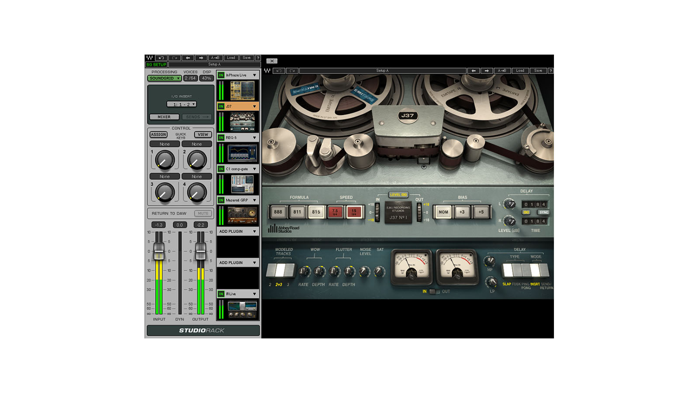
Task: Click the delay R level knob
Action: (509, 221)
